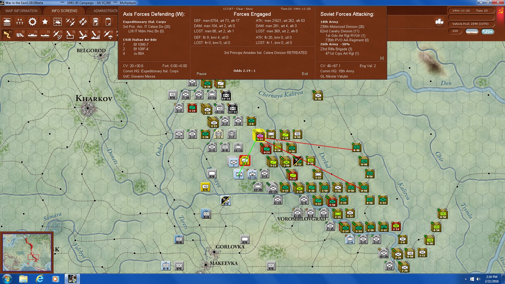
Task: Open the logistics phase report icon with flag
Action: 95,22
